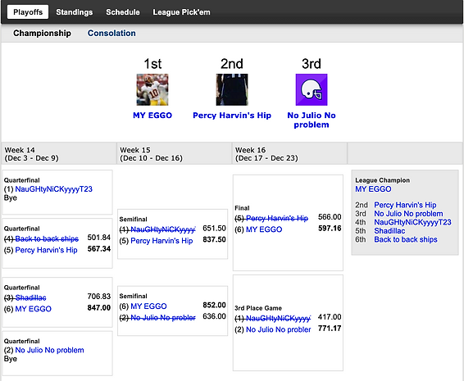Click the 1st place MY EGGO avatar
The image size is (464, 381).
pyautogui.click(x=152, y=89)
